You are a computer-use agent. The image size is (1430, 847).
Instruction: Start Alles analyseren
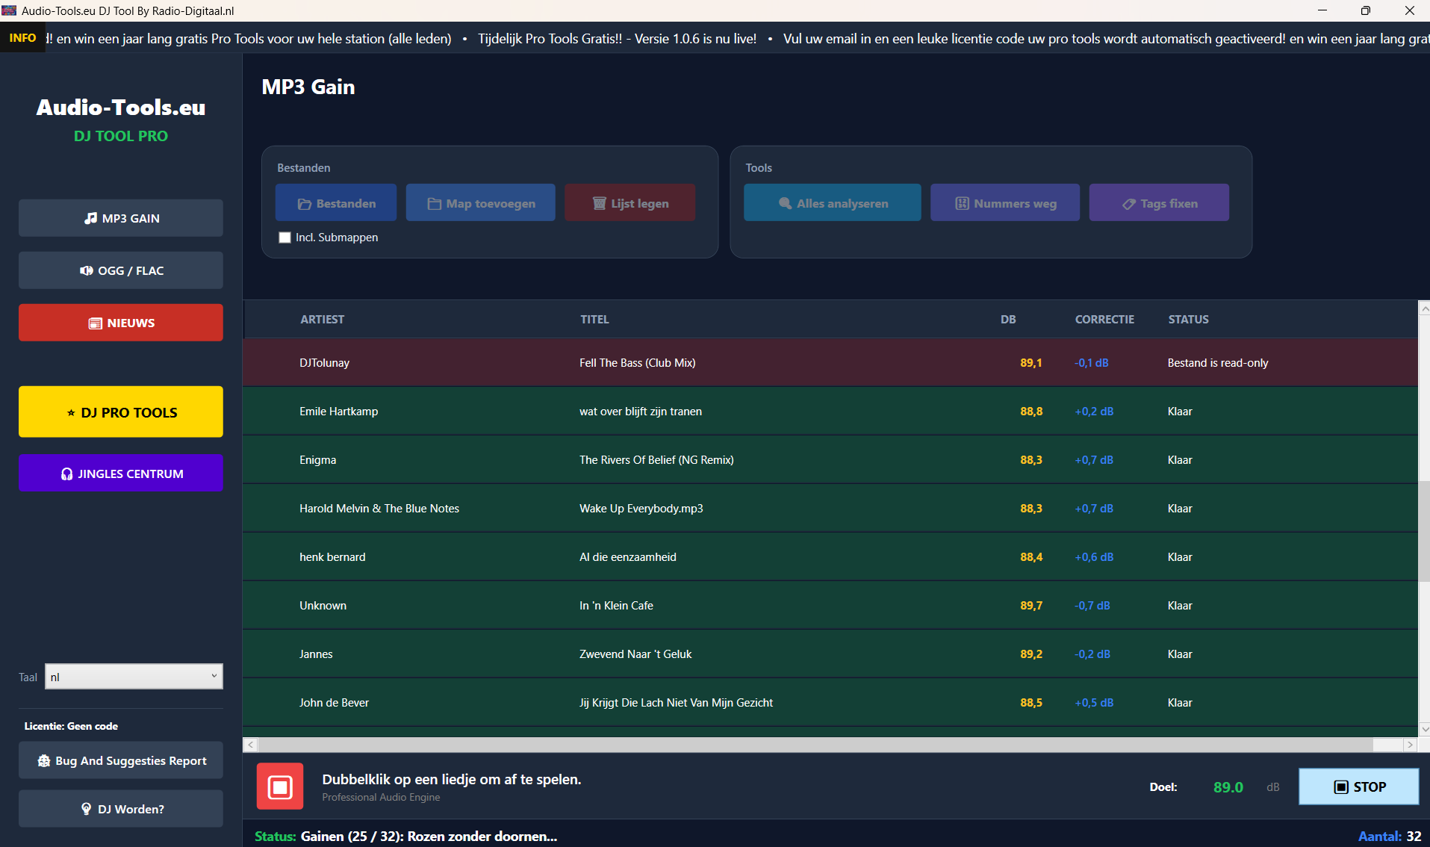833,202
